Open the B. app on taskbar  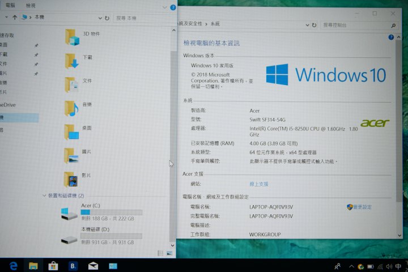click(x=73, y=266)
